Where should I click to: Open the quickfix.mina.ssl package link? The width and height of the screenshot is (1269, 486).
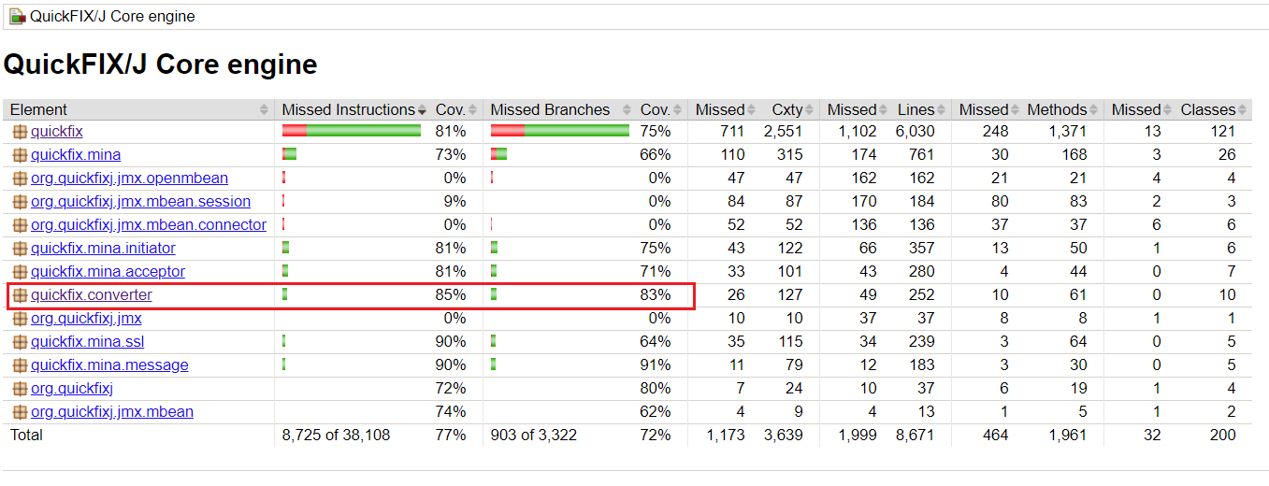[88, 342]
